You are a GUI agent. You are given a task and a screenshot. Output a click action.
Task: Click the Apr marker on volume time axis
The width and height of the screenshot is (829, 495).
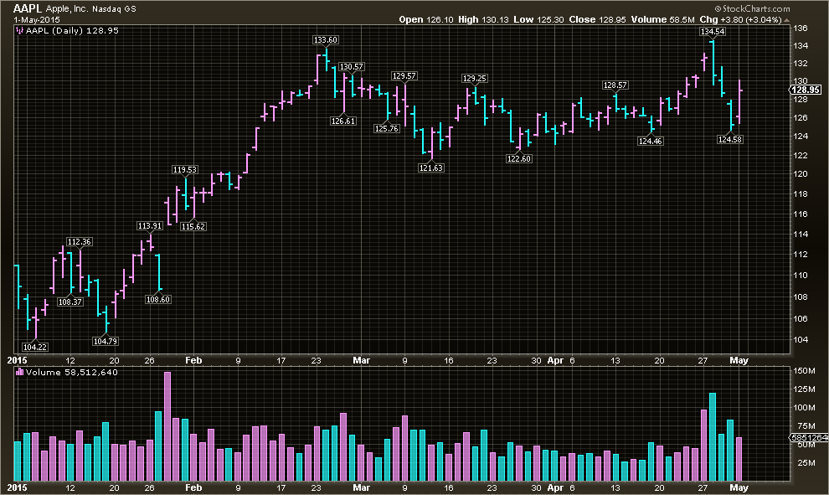pos(554,487)
